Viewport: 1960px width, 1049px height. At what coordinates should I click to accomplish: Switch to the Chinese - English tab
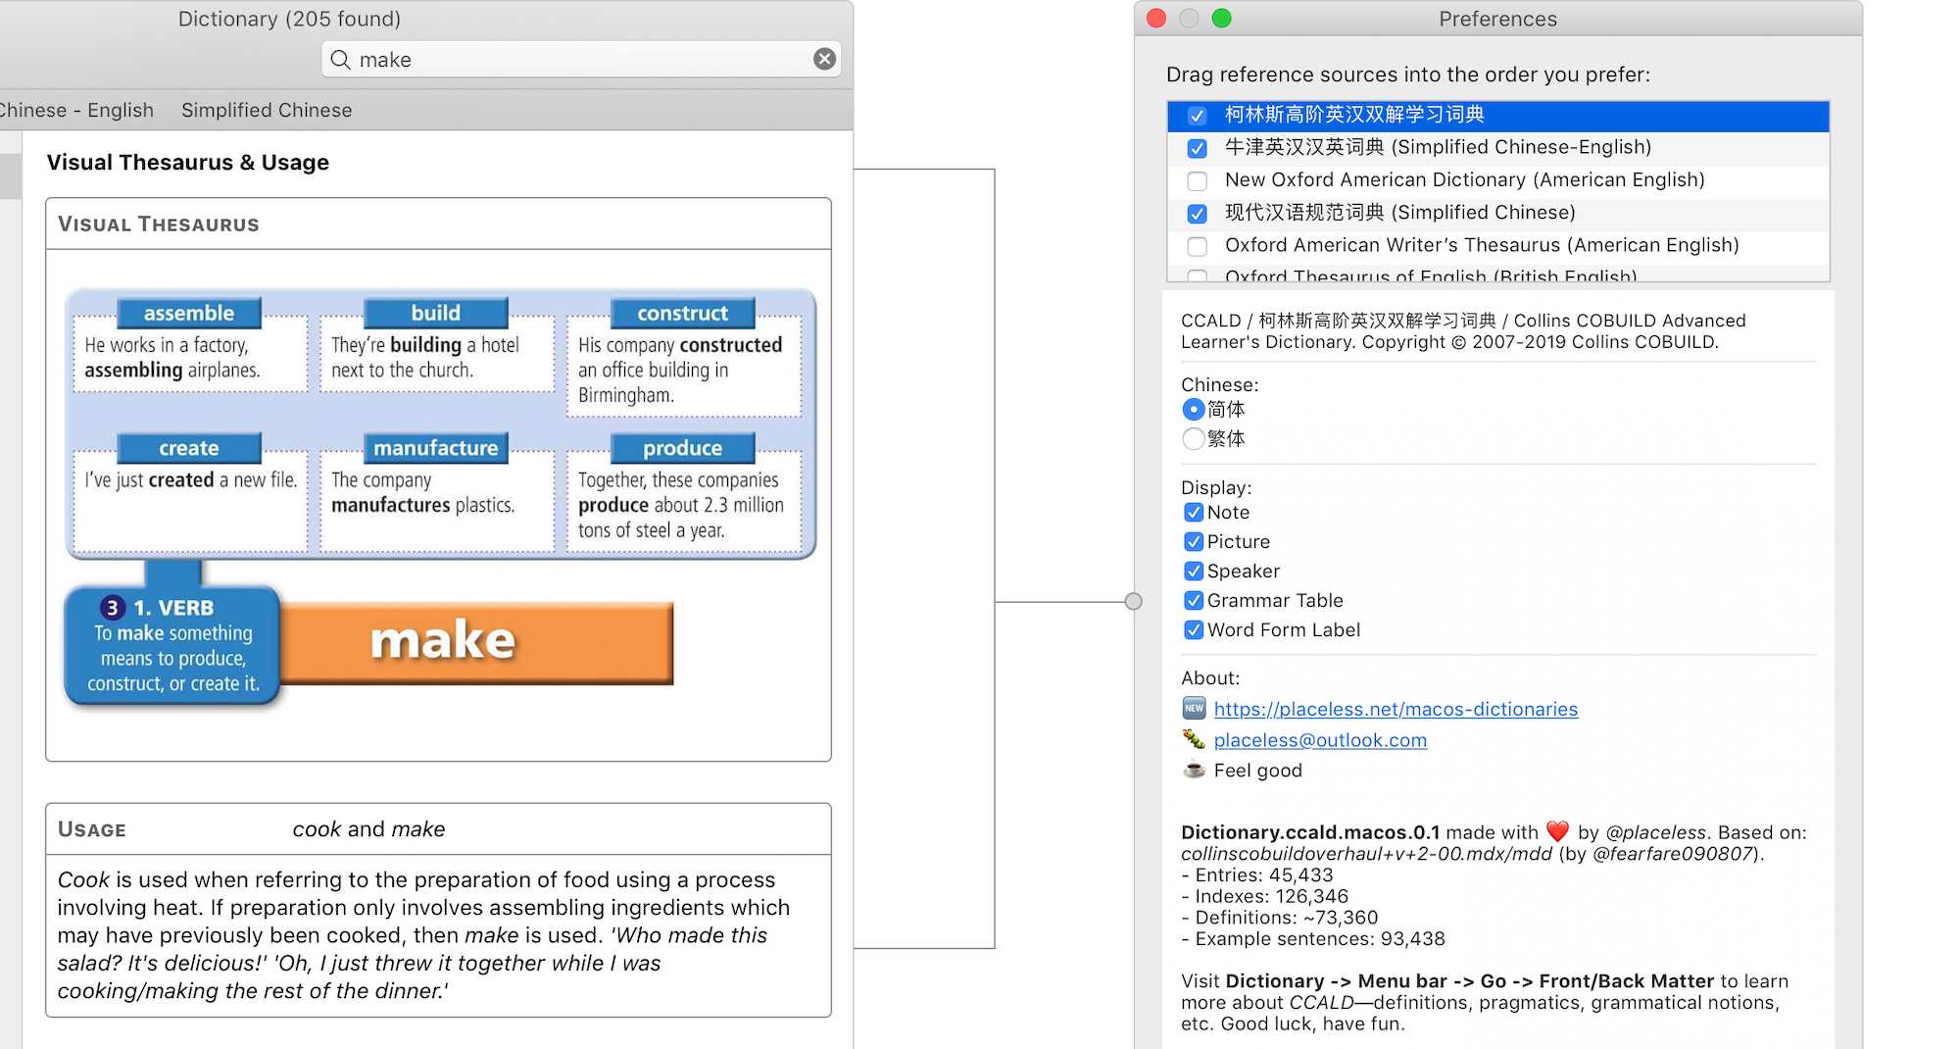tap(76, 110)
